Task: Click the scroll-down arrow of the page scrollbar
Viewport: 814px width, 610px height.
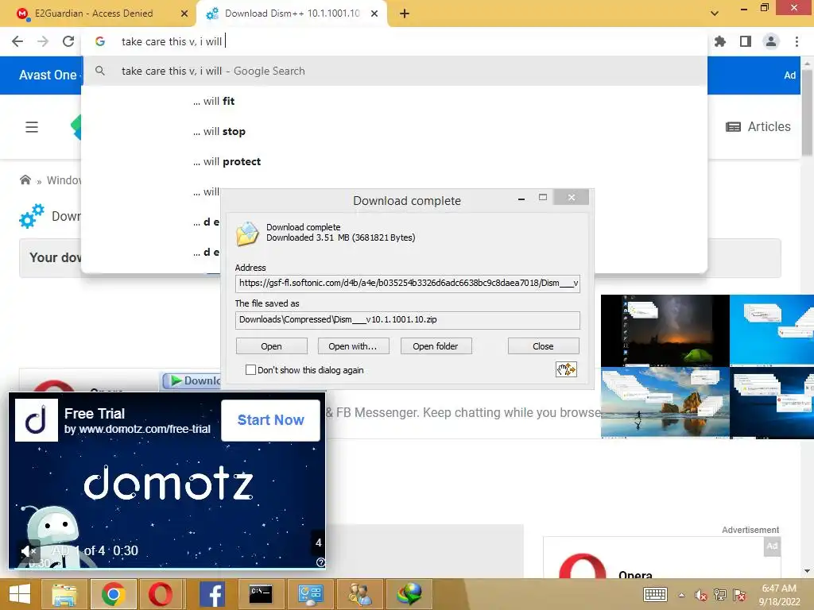Action: pos(808,571)
